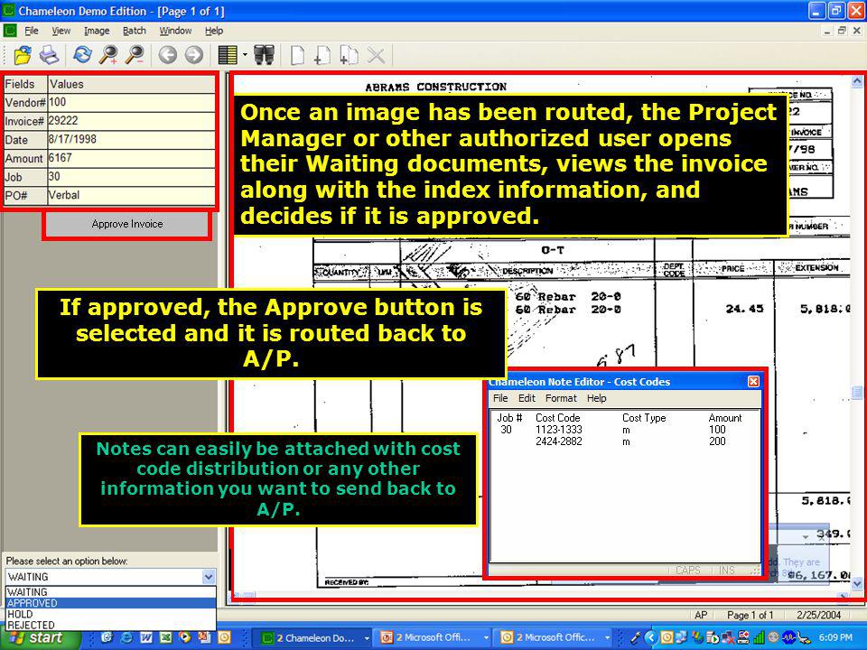Open the Batch menu

(135, 31)
